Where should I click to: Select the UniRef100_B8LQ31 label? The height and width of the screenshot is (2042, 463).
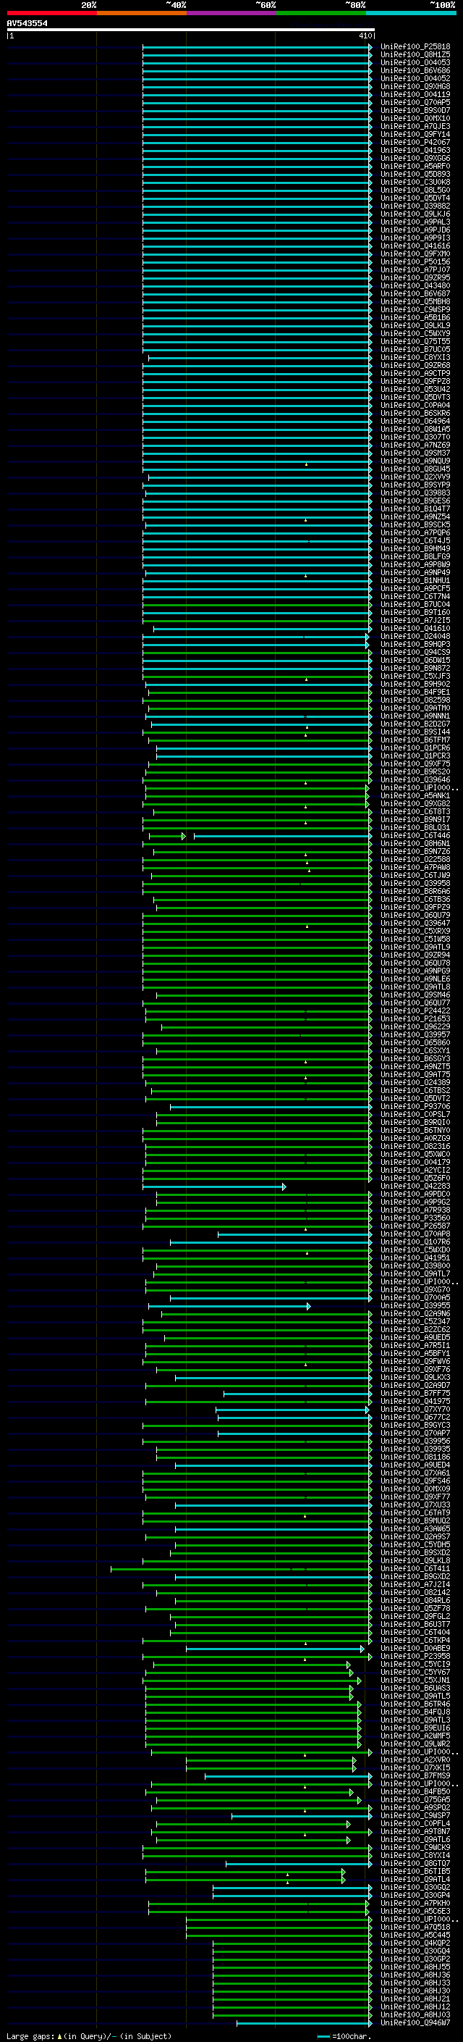(x=415, y=827)
